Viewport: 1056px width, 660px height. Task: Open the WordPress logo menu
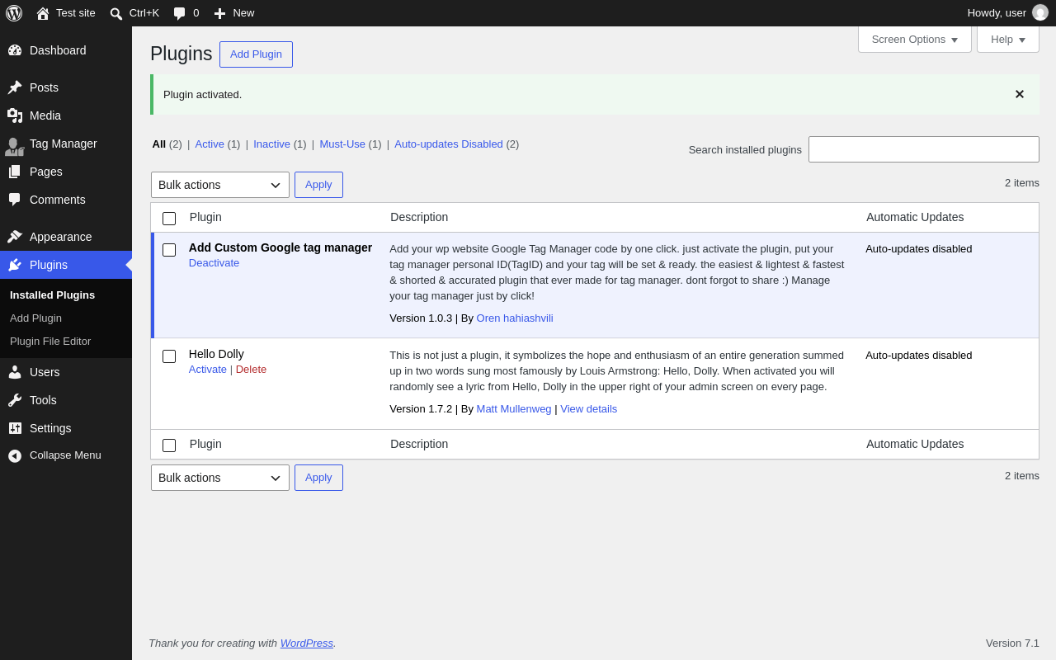coord(14,13)
